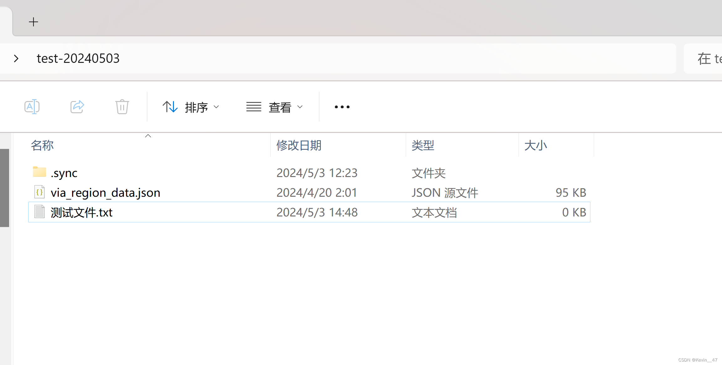Open the three-dots See more menu
722x365 pixels.
click(x=342, y=107)
